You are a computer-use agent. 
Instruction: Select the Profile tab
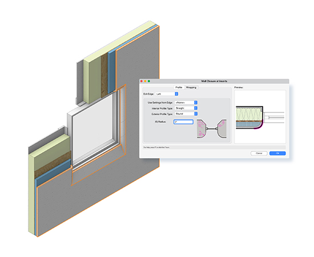tap(179, 87)
